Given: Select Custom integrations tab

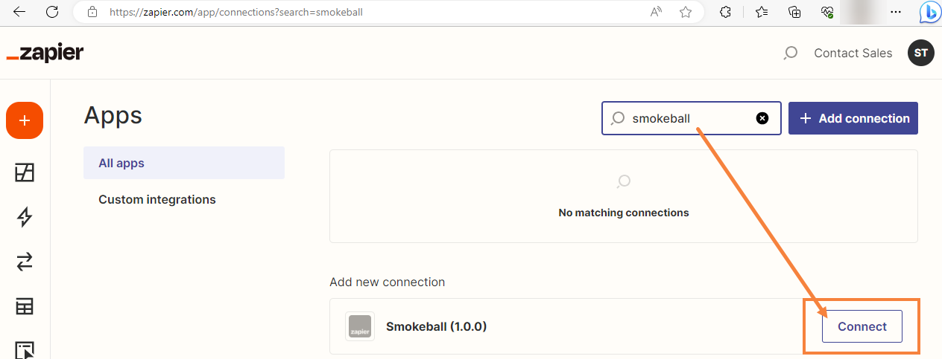Looking at the screenshot, I should tap(157, 199).
